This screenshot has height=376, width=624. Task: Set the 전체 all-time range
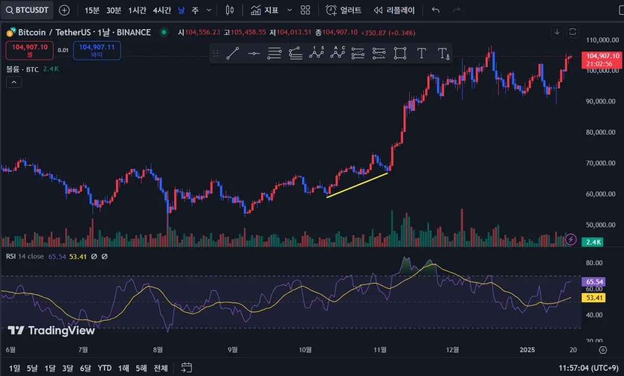161,368
